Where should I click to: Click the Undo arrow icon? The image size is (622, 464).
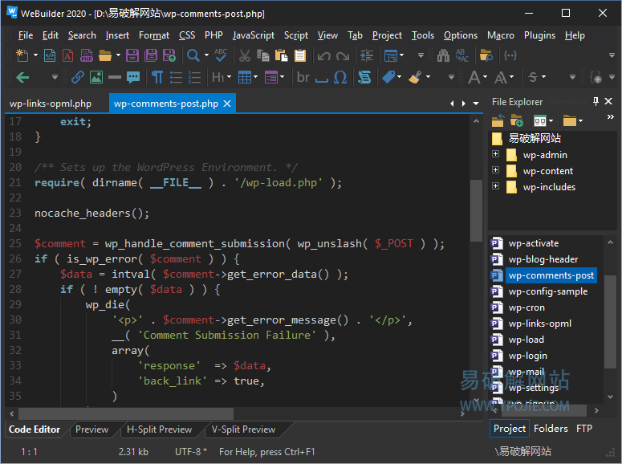[x=323, y=55]
